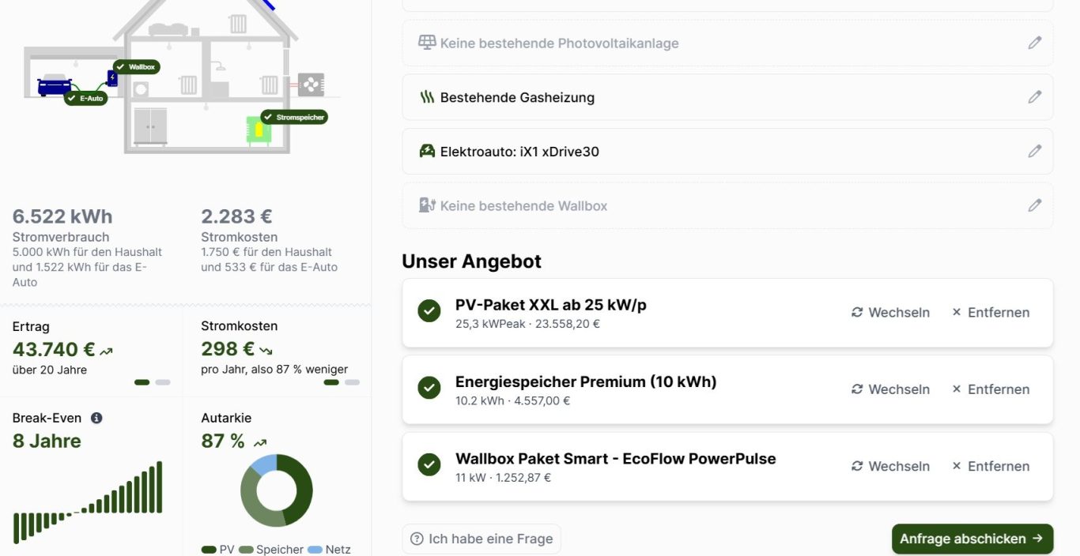Click the pencil icon beside Keine bestehende Wallbox
Viewport: 1080px width, 556px height.
point(1034,205)
